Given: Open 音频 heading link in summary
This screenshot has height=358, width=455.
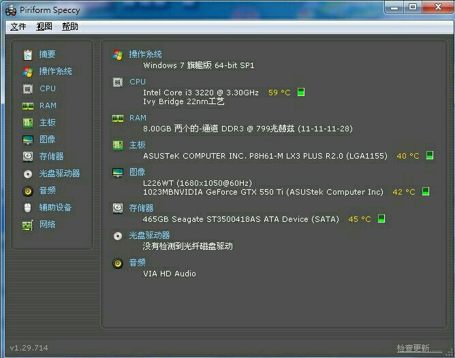Looking at the screenshot, I should pyautogui.click(x=138, y=263).
